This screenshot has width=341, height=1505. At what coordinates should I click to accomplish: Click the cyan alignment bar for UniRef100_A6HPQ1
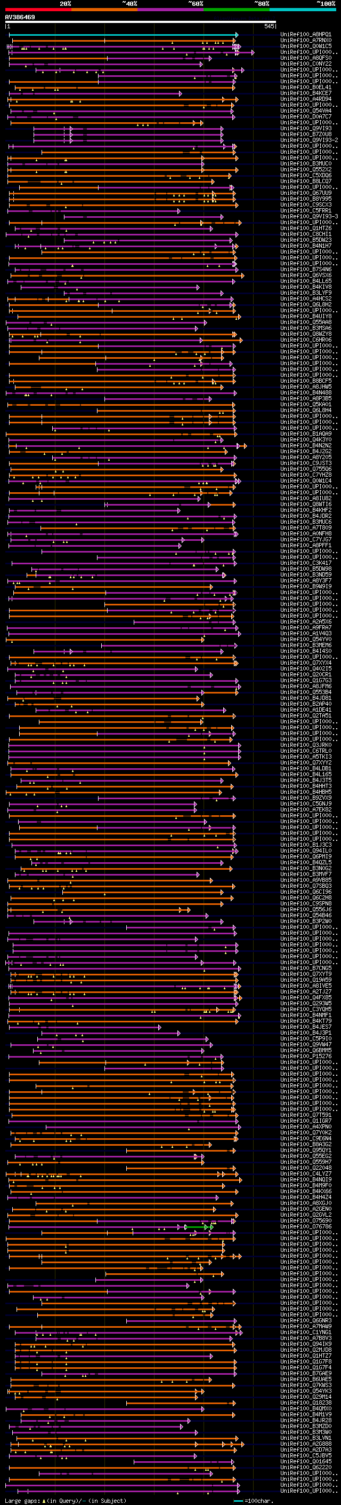(123, 35)
